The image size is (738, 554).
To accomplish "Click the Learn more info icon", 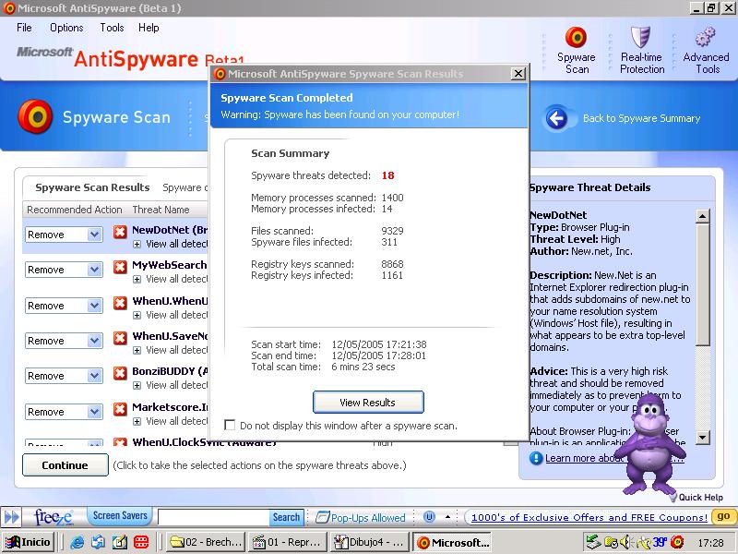I will click(536, 458).
